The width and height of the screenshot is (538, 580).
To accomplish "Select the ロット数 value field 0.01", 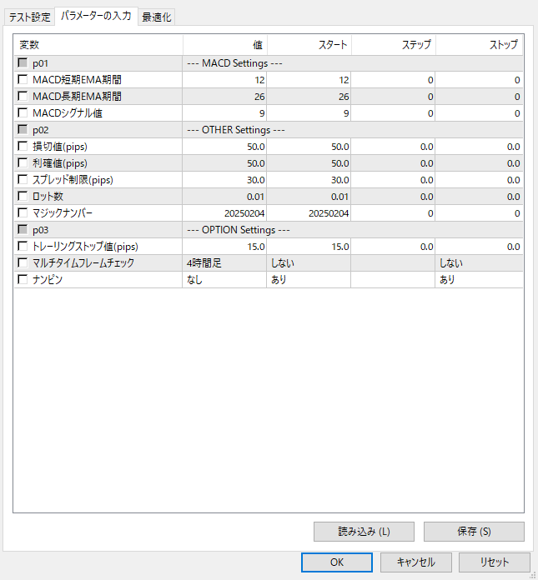I will click(x=225, y=197).
